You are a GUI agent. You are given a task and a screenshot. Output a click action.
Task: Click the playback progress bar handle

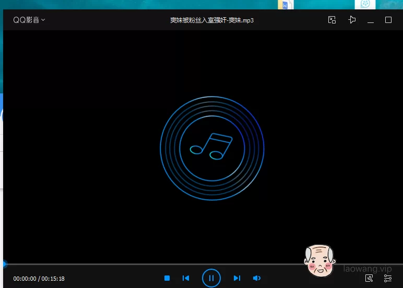coord(4,264)
